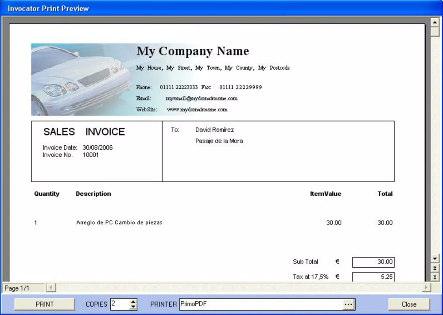443x315 pixels.
Task: Click the Sub Total label
Action: click(x=305, y=261)
